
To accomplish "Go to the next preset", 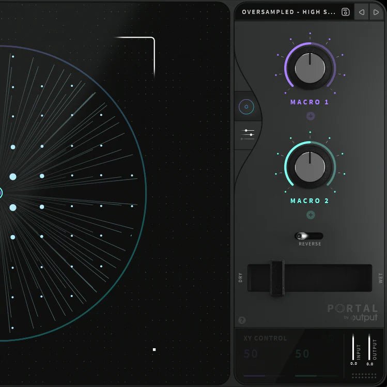I will (x=376, y=12).
